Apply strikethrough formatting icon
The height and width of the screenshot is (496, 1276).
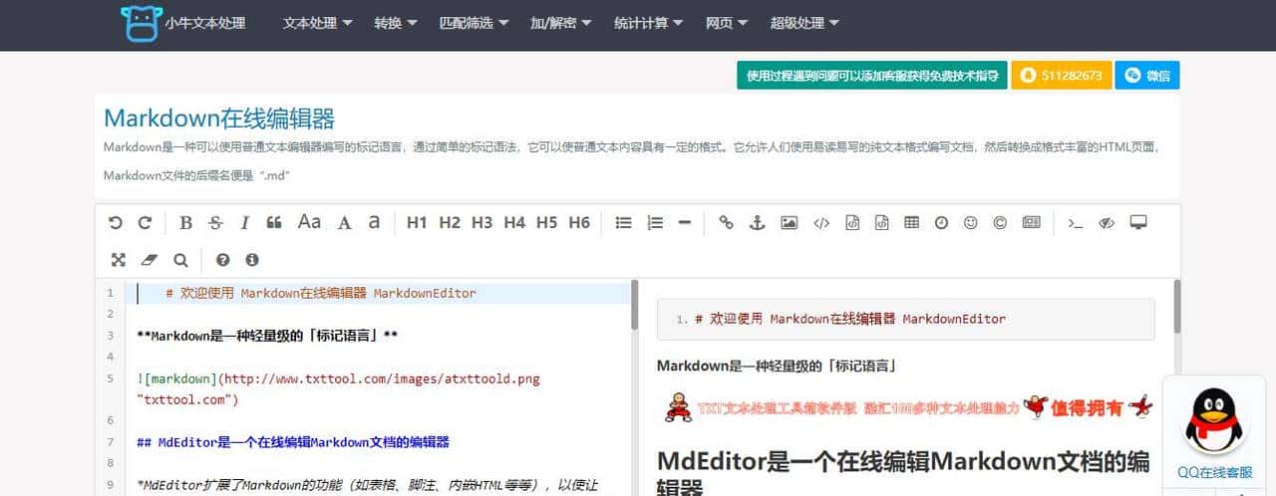click(x=215, y=223)
